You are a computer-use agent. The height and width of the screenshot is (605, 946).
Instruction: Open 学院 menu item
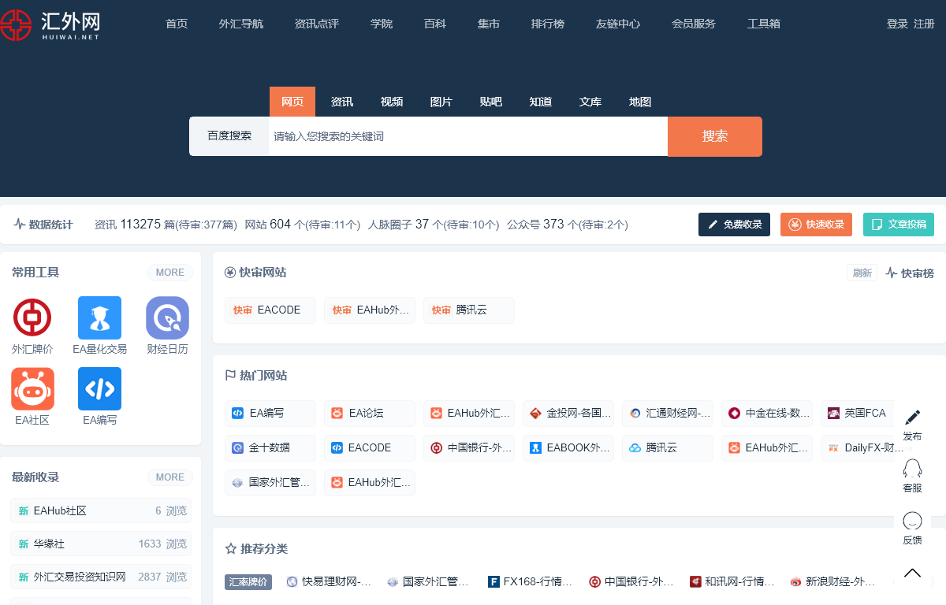point(382,24)
